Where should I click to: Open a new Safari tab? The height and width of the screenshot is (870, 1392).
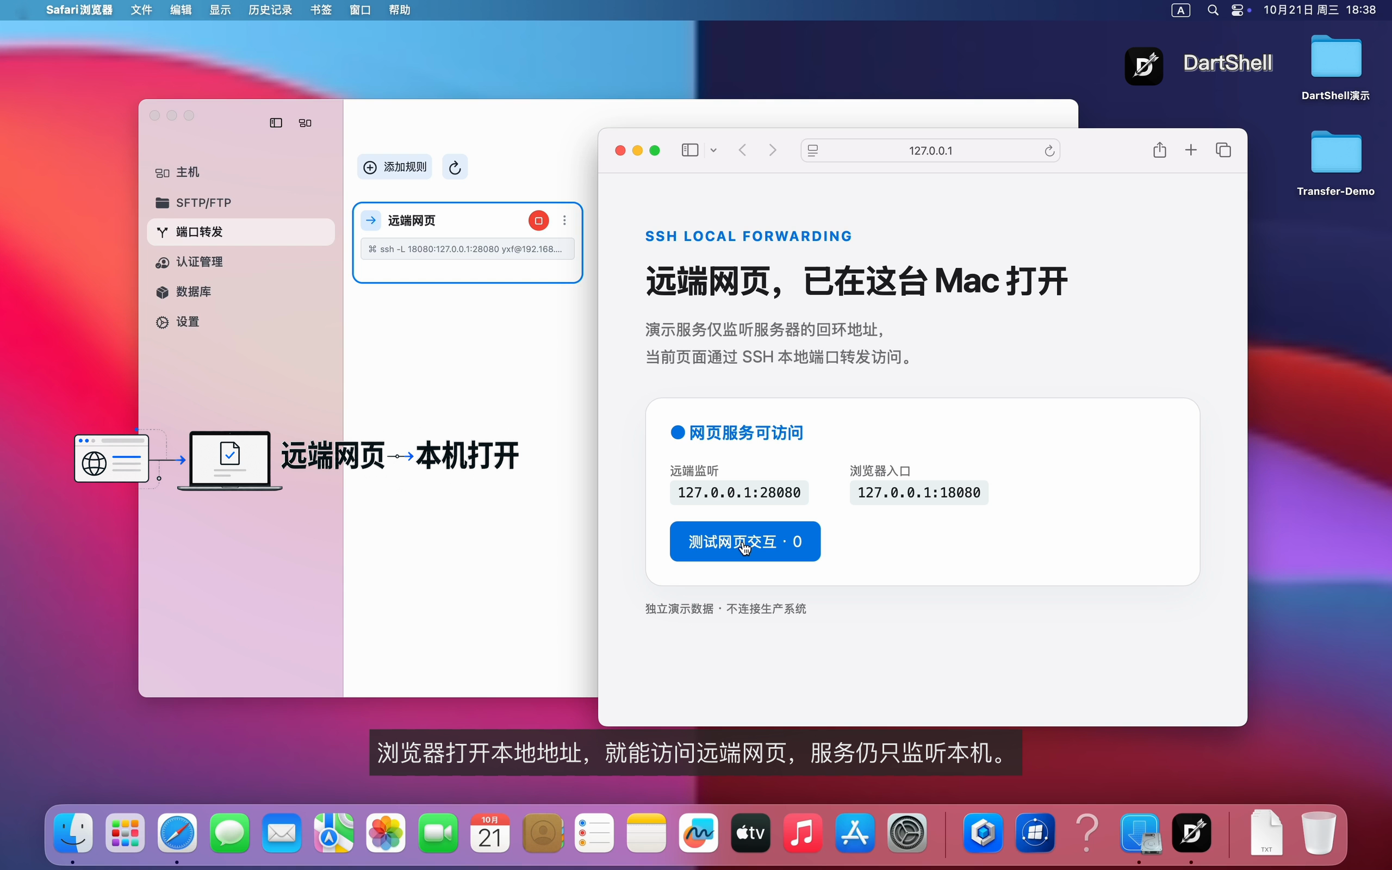pos(1191,150)
